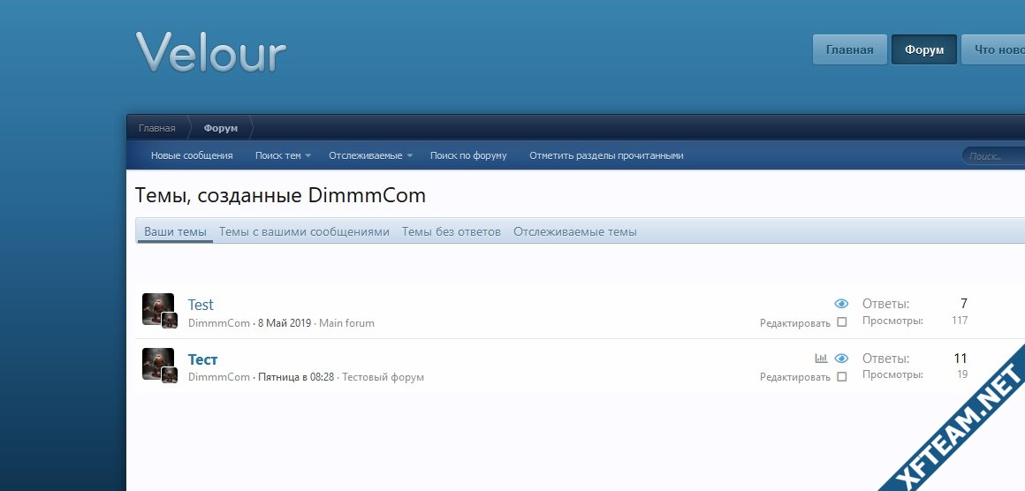Focus the Поиск search field
The height and width of the screenshot is (491, 1025).
click(993, 156)
